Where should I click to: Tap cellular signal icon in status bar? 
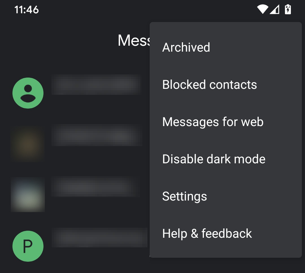pyautogui.click(x=274, y=9)
